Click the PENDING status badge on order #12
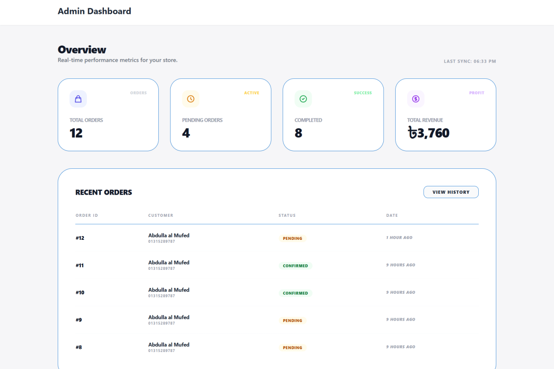This screenshot has width=554, height=369. click(x=292, y=238)
